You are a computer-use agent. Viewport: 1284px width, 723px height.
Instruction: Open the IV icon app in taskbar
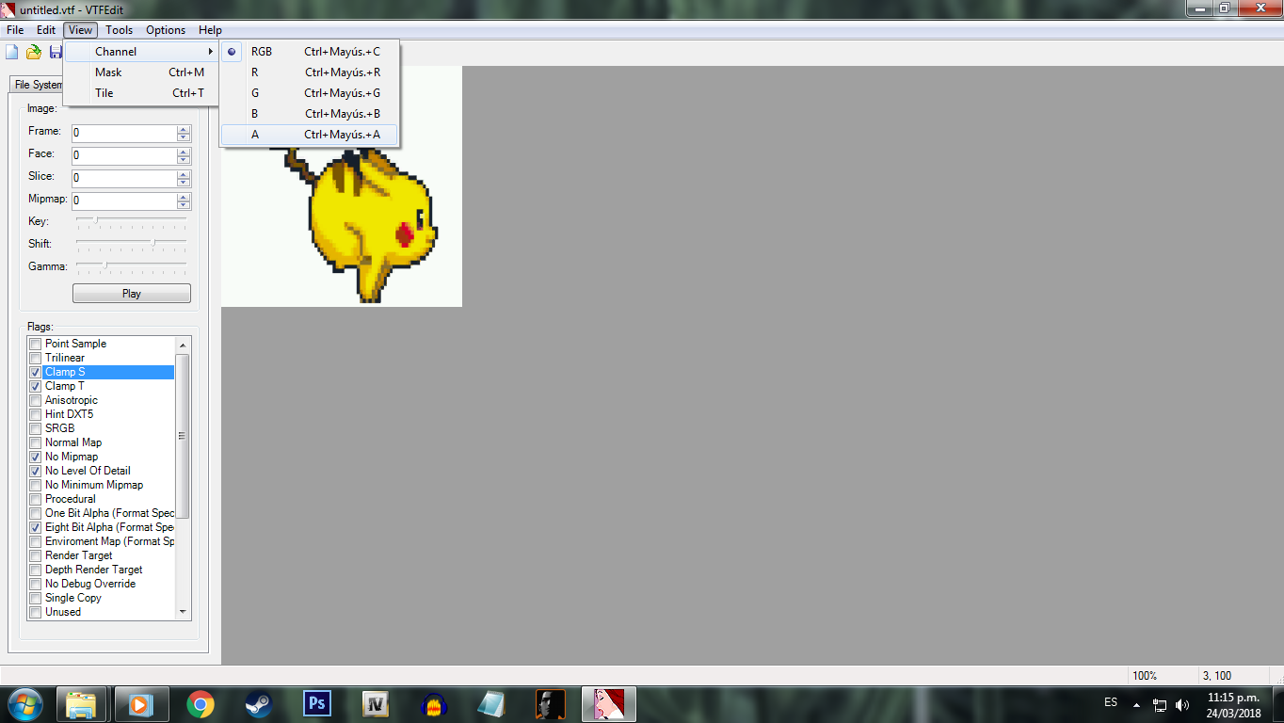point(376,703)
